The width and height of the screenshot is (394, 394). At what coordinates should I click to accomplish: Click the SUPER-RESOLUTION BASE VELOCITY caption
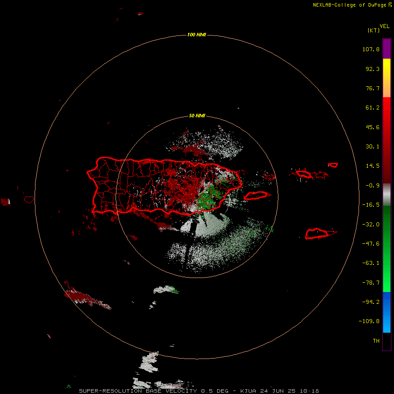(x=138, y=391)
